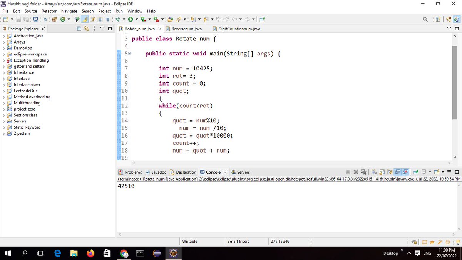Toggle Show Console on standard output
462x260 pixels.
(x=398, y=172)
